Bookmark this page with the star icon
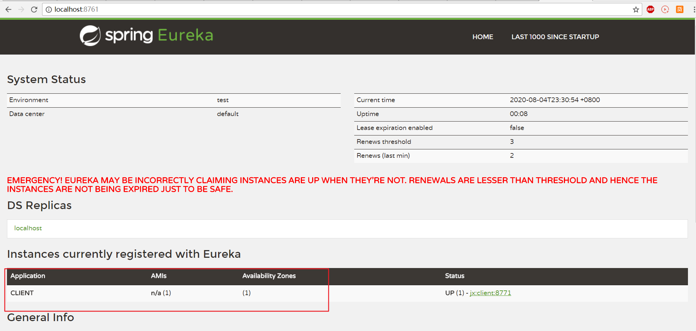696x331 pixels. [636, 10]
